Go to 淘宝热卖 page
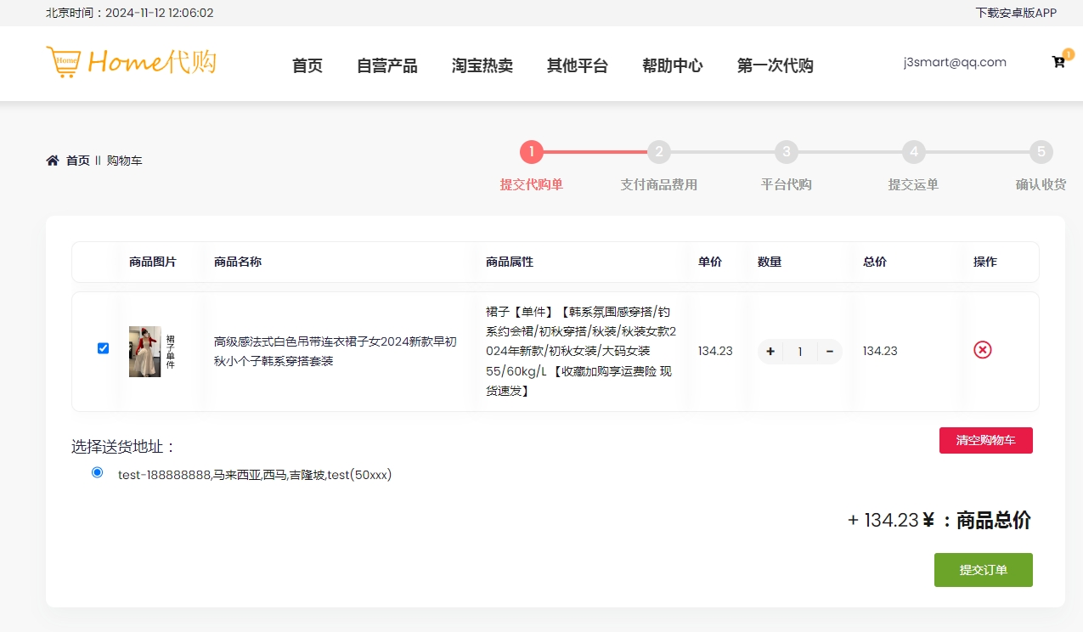1083x632 pixels. click(482, 66)
